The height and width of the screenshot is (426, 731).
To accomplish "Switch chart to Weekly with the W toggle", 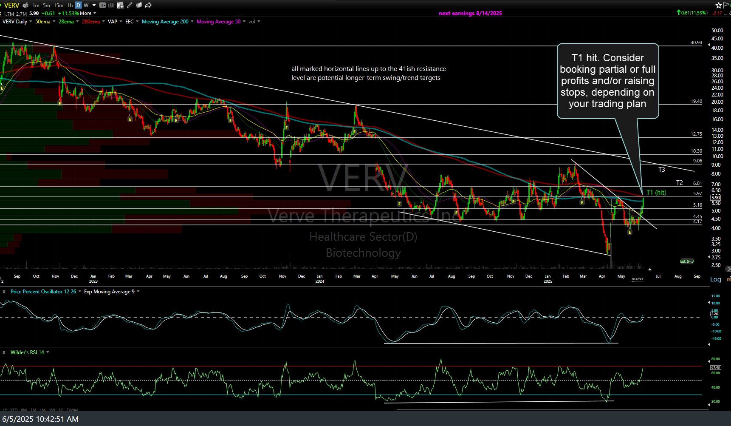I will (86, 5).
